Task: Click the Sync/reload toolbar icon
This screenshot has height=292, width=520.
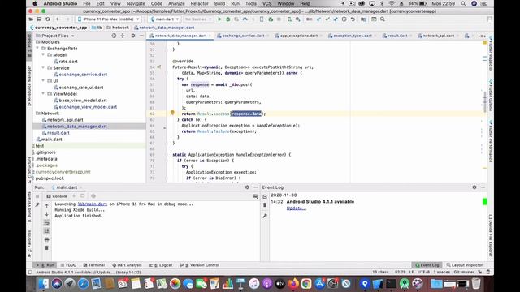Action: click(x=48, y=19)
